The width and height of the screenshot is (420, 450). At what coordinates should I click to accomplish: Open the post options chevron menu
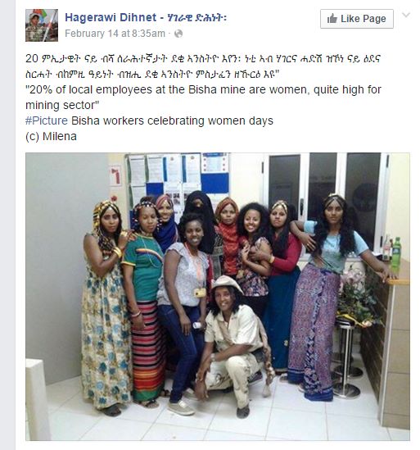tap(406, 15)
